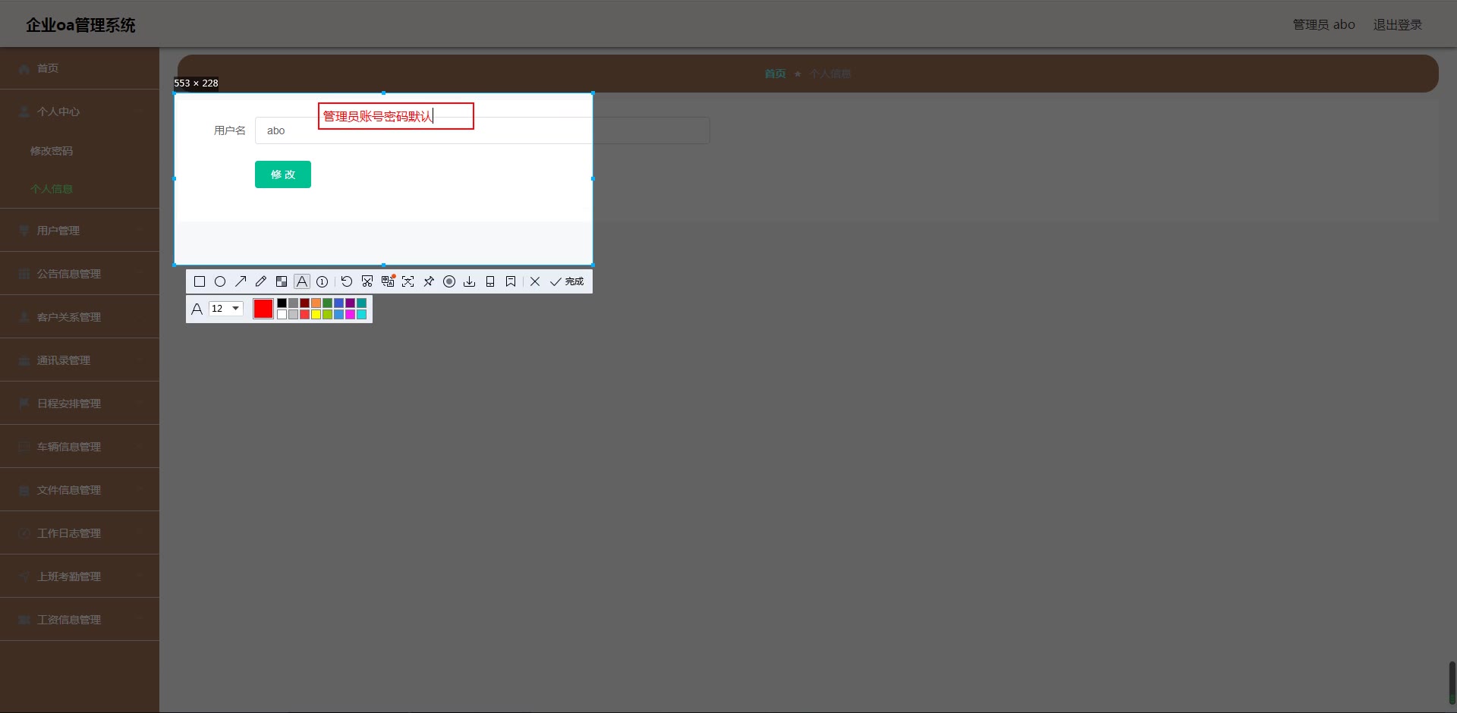Click the current red color preview box
Image resolution: width=1457 pixels, height=713 pixels.
[x=263, y=309]
